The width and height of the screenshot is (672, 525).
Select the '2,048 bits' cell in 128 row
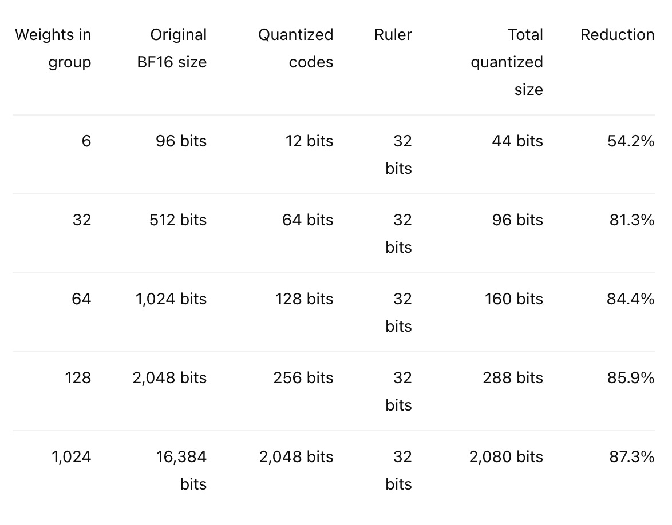click(169, 377)
